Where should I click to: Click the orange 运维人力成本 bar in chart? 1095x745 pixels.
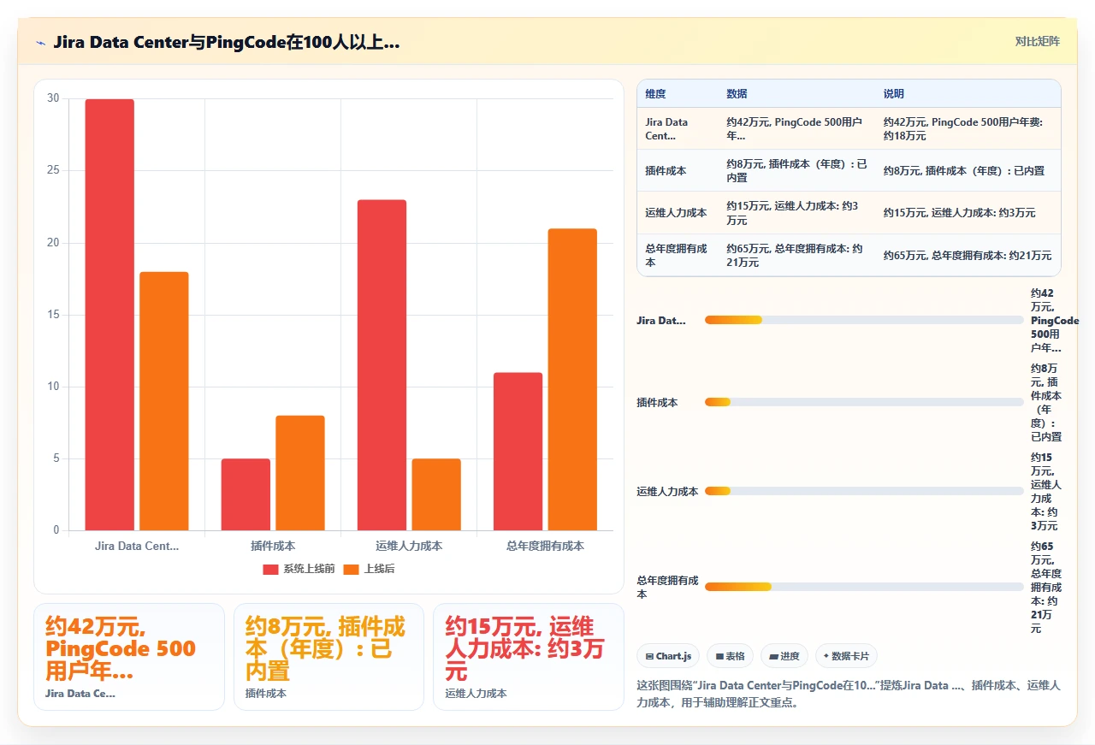pyautogui.click(x=436, y=494)
